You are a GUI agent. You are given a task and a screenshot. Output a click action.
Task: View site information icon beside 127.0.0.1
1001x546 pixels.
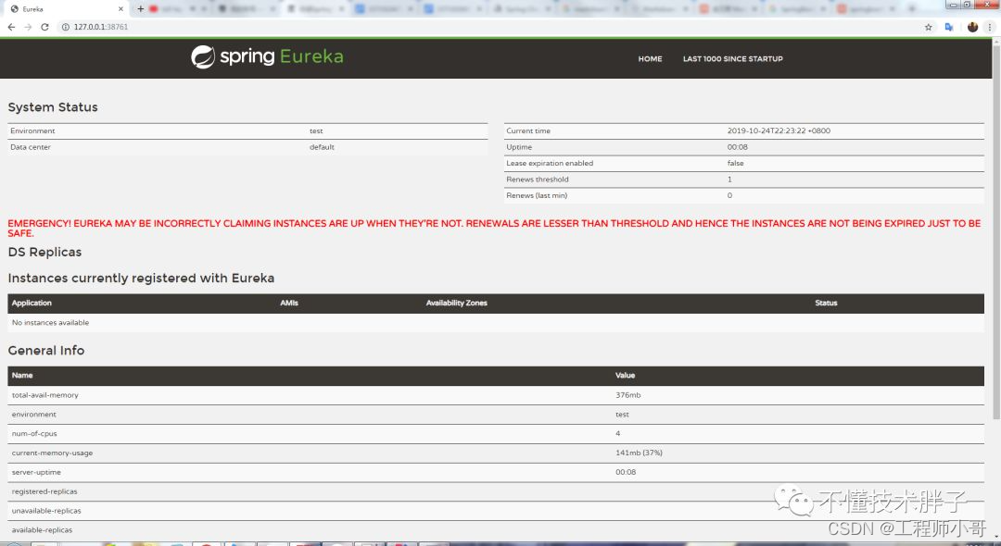(x=65, y=27)
